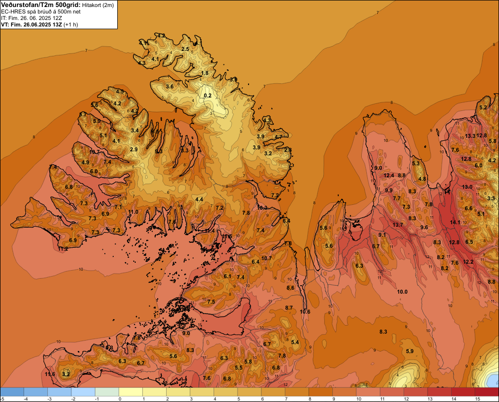Viewport: 499px width, 402px height.
Task: Click the '3.4' temperature value
Action: 135,130
